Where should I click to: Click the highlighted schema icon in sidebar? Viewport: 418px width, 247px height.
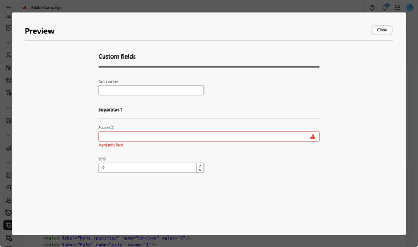8,225
